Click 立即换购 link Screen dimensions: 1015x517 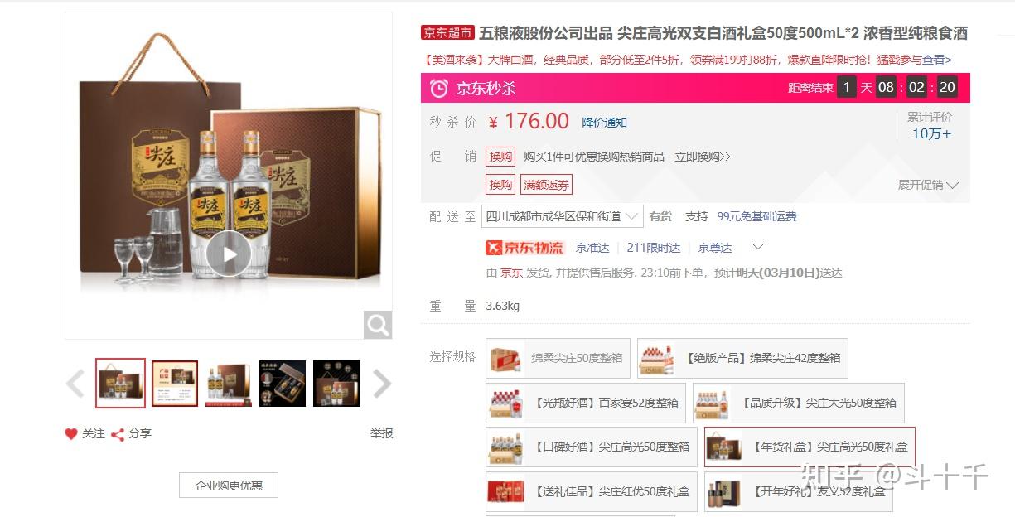tap(703, 157)
